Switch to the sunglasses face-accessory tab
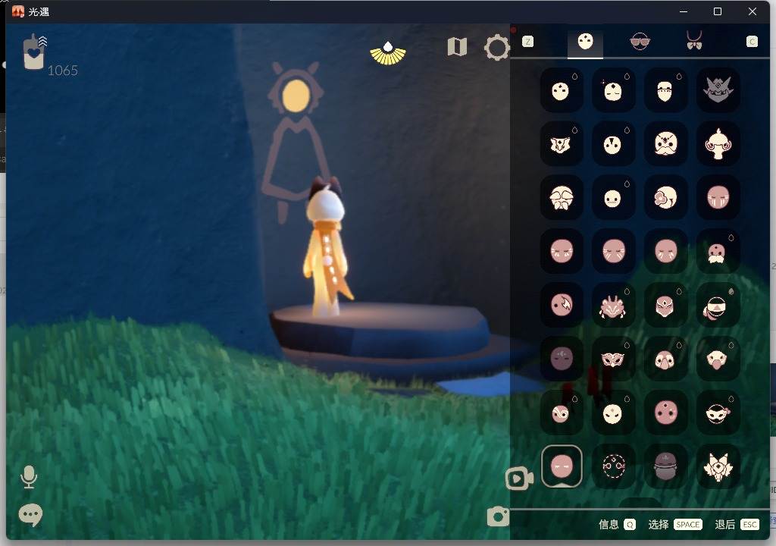This screenshot has height=546, width=776. point(640,42)
